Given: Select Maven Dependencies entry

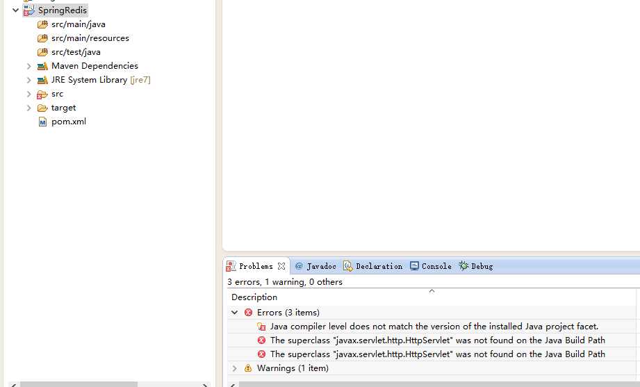Looking at the screenshot, I should 95,66.
